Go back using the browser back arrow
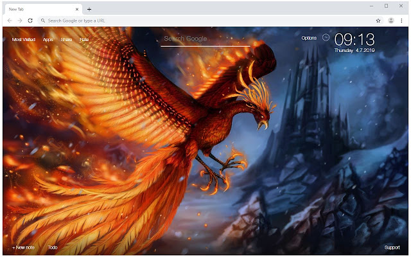This screenshot has height=257, width=411. (10, 21)
